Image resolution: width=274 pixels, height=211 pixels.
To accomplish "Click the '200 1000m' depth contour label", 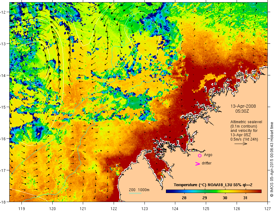I will click(x=139, y=190).
